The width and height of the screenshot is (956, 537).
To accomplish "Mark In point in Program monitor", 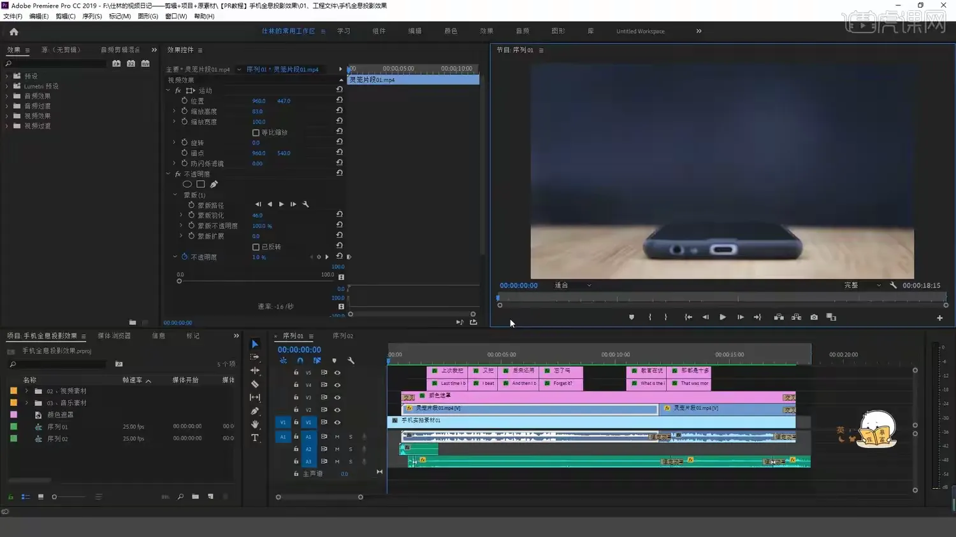I will (650, 317).
